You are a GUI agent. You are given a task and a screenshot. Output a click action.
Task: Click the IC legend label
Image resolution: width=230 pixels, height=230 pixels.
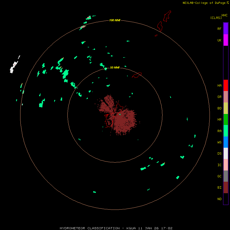tap(219, 165)
